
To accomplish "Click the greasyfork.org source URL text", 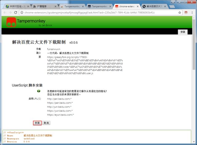I will 85,65.
